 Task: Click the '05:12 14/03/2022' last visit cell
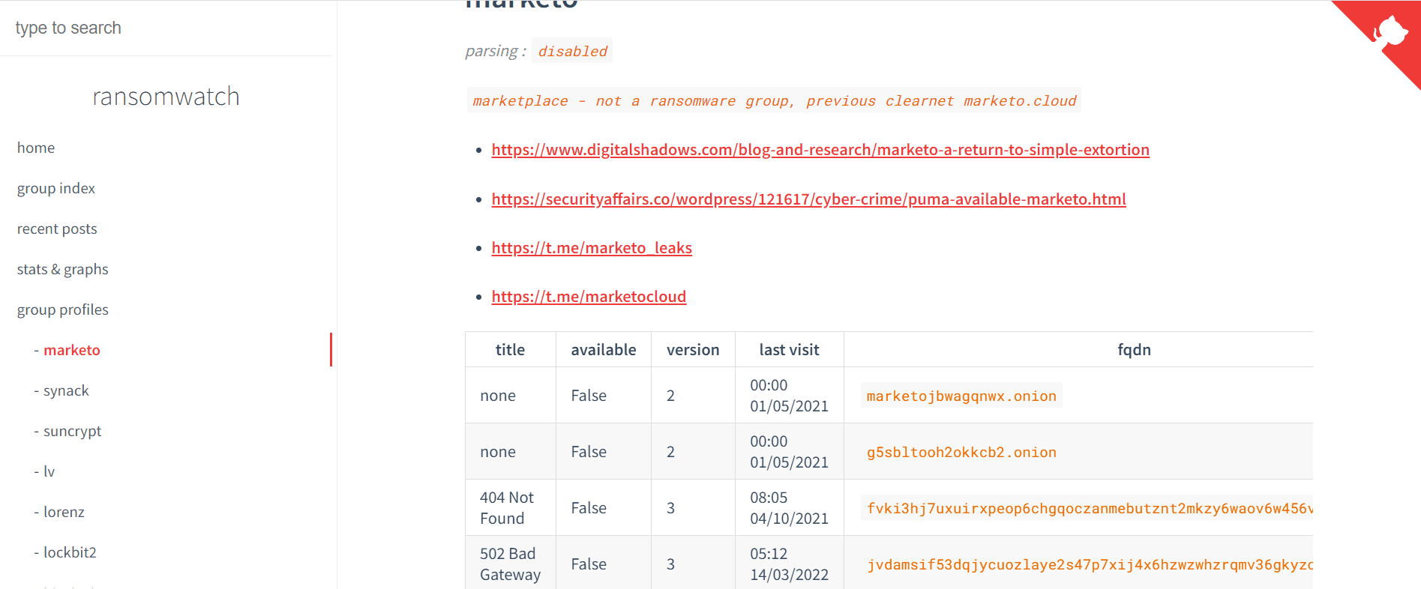point(789,564)
